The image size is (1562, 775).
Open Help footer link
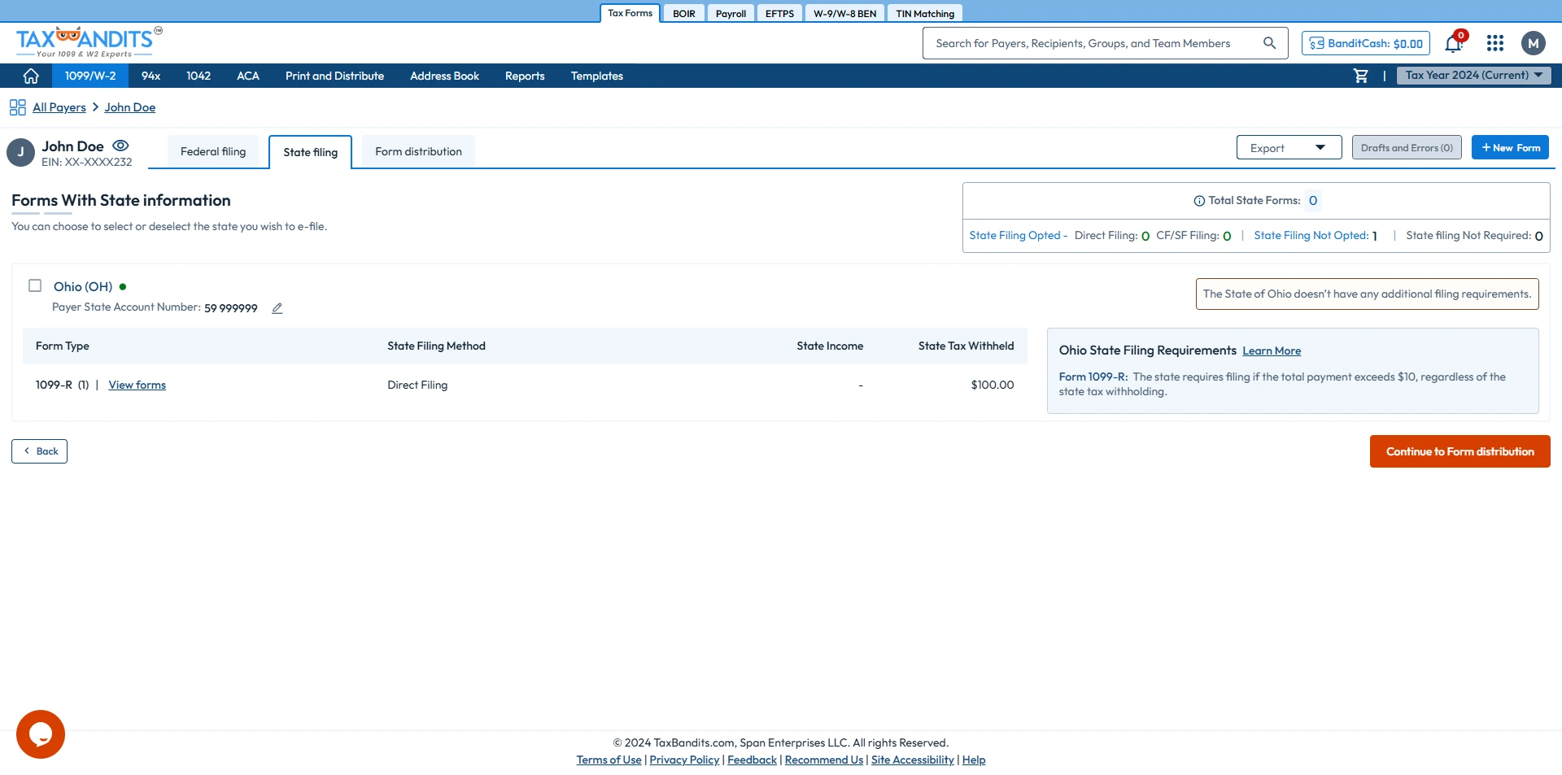tap(973, 760)
